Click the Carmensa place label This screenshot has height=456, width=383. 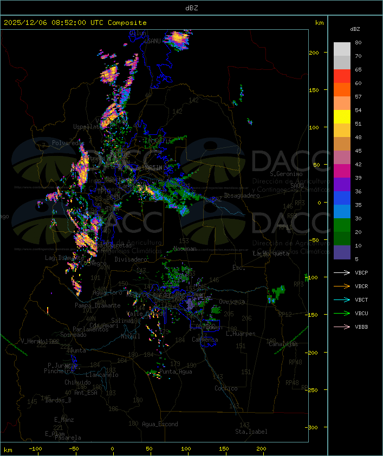point(205,340)
